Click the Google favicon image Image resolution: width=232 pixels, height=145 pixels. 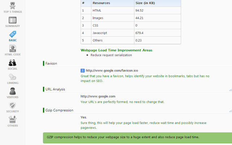(x=83, y=71)
